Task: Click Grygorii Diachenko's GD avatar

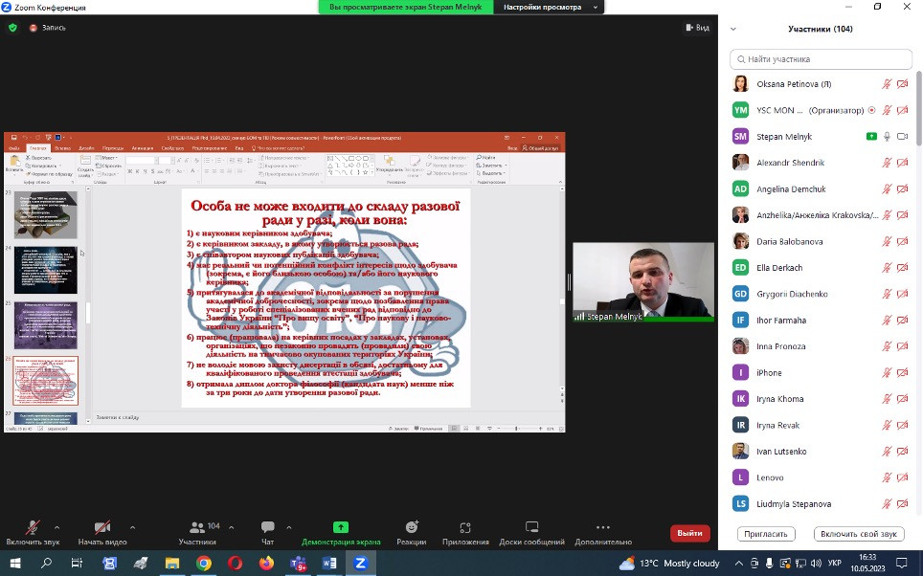Action: click(x=740, y=294)
